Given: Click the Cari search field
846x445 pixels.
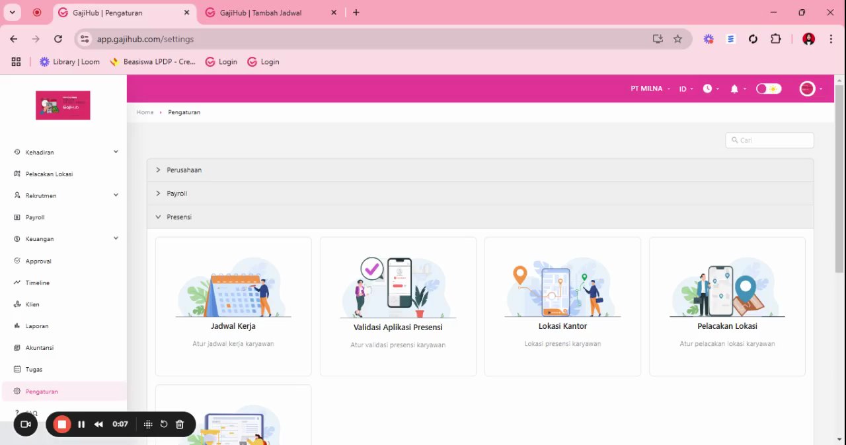Looking at the screenshot, I should pos(769,140).
